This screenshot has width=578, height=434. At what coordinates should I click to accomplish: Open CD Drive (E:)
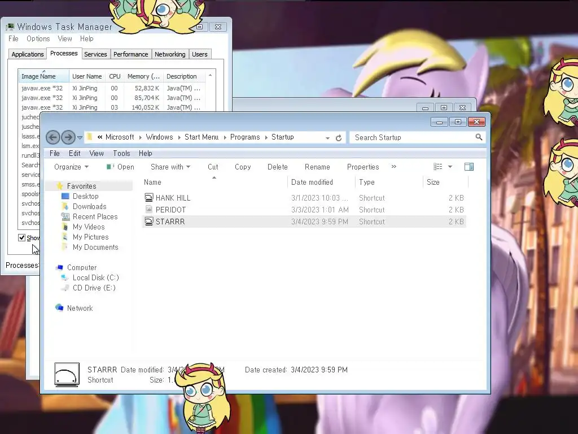pos(94,288)
